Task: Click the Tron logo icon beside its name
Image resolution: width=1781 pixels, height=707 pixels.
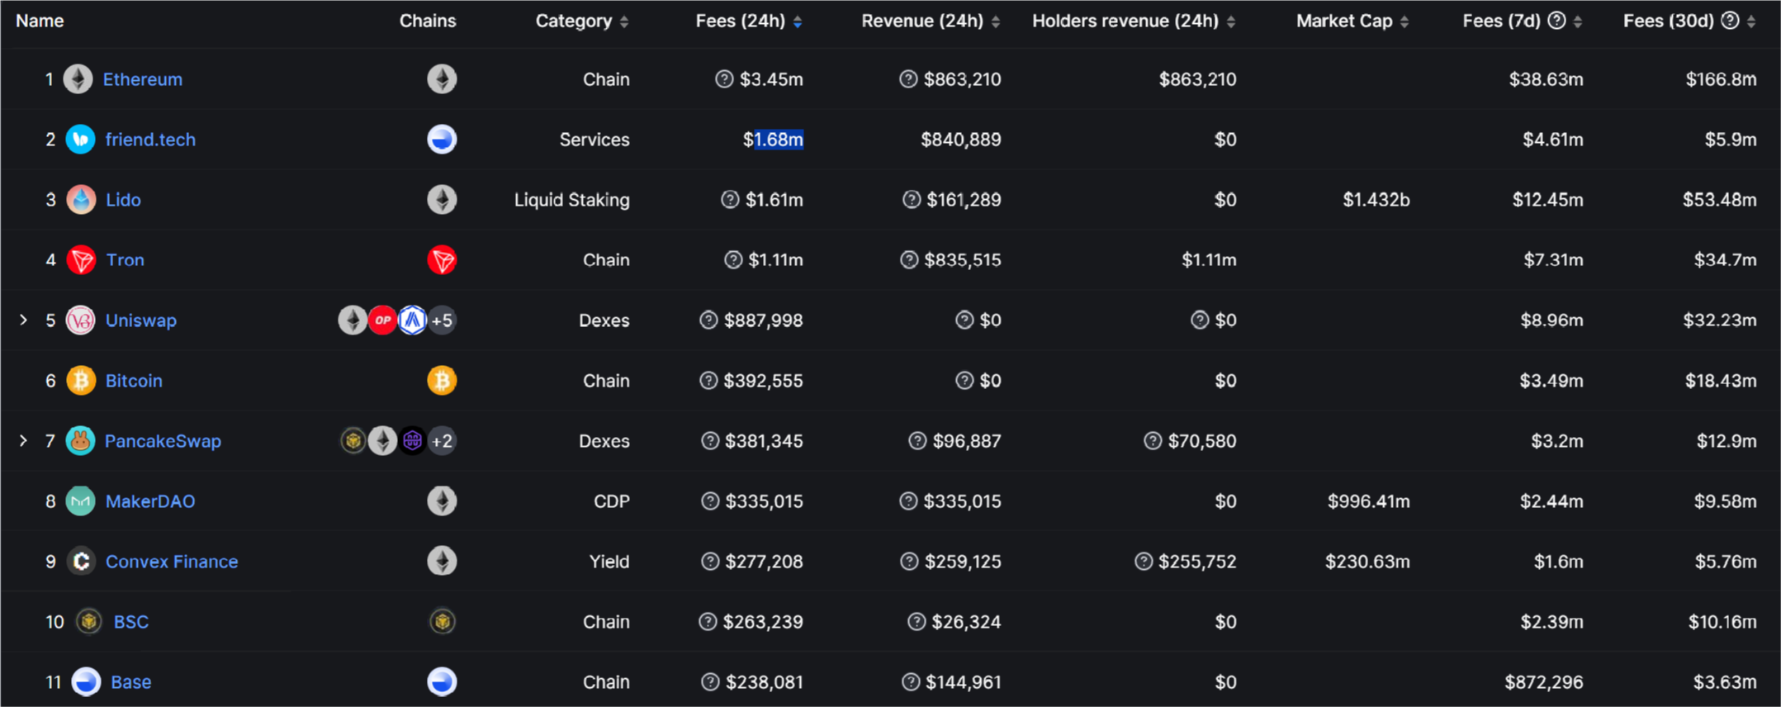Action: [81, 260]
